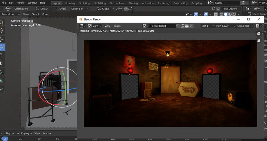267x141 pixels.
Task: Toggle show gizmo button in viewport
Action: click(196, 14)
